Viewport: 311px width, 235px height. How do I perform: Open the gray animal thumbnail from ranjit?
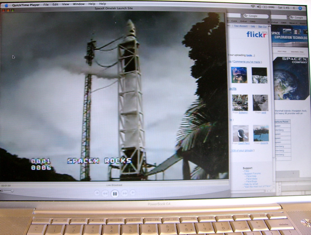[x=260, y=102]
